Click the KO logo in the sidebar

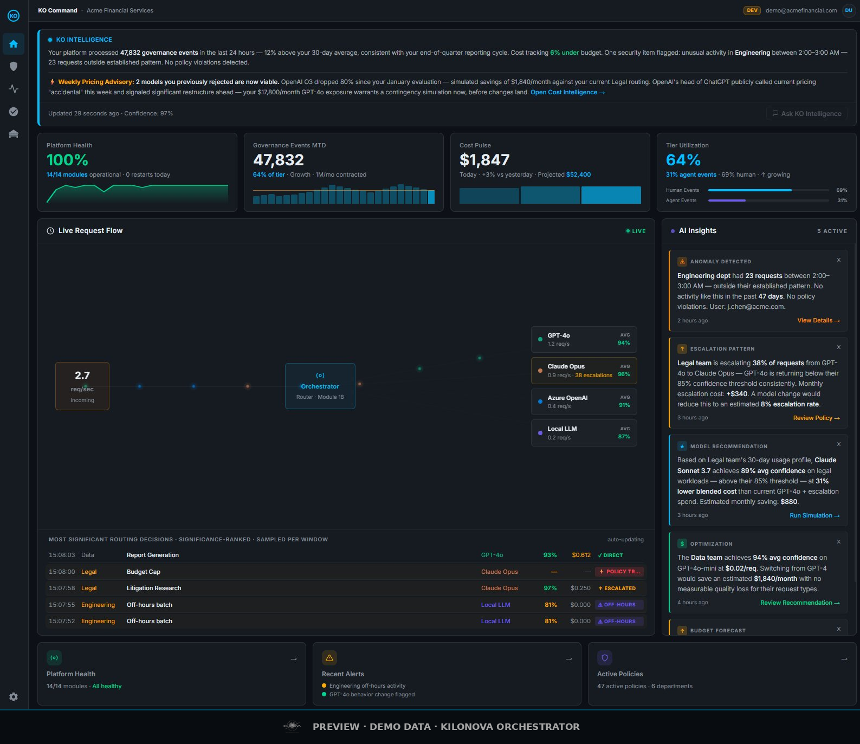click(14, 16)
